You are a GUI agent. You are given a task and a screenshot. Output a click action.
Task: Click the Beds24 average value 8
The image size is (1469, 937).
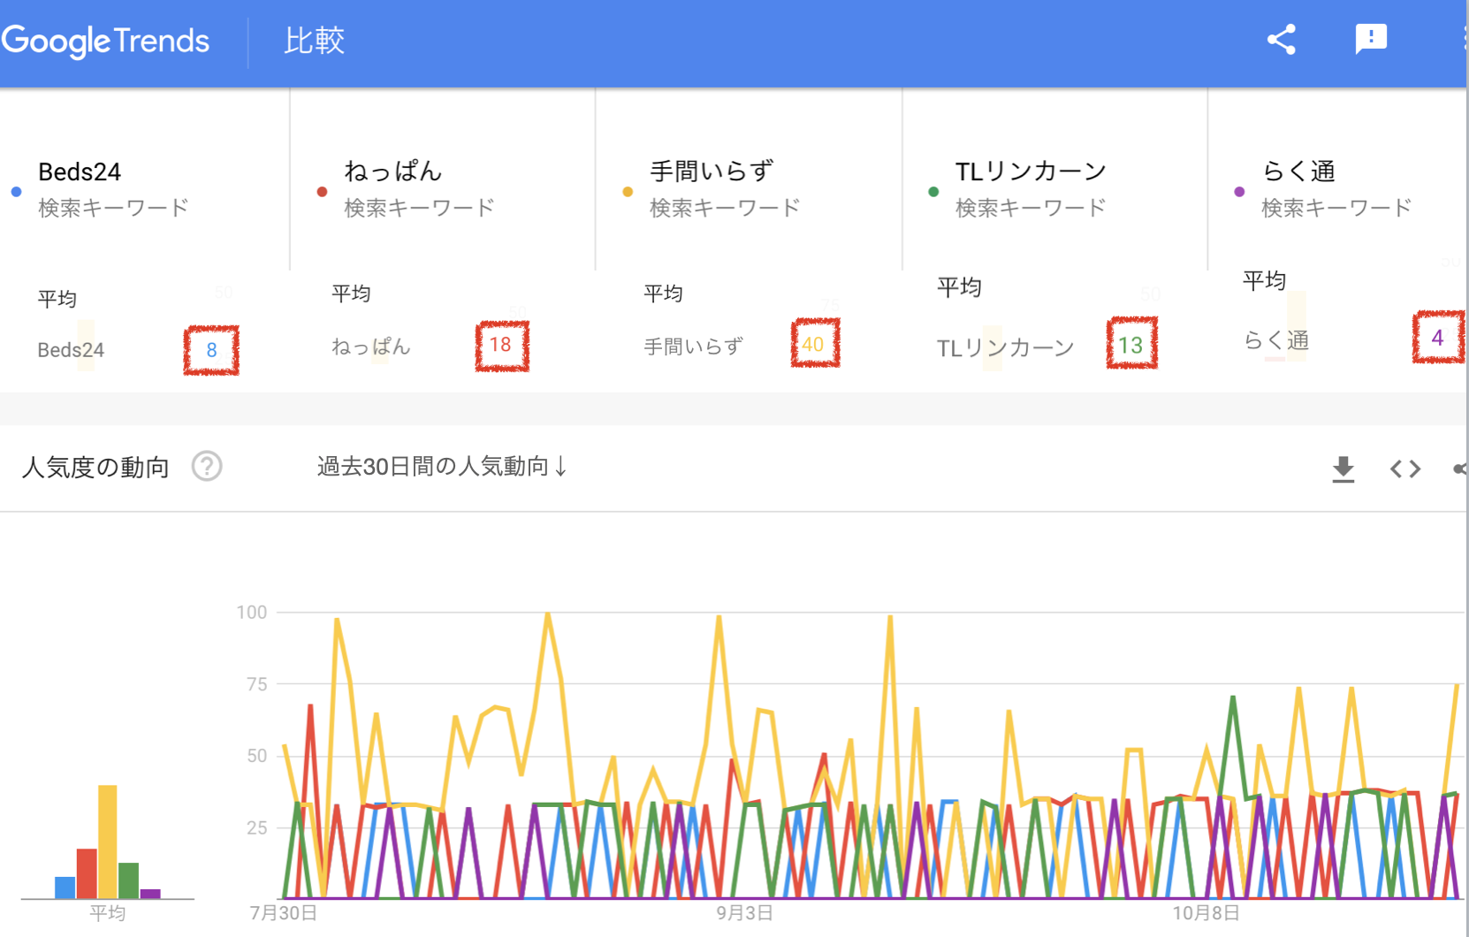pos(211,350)
